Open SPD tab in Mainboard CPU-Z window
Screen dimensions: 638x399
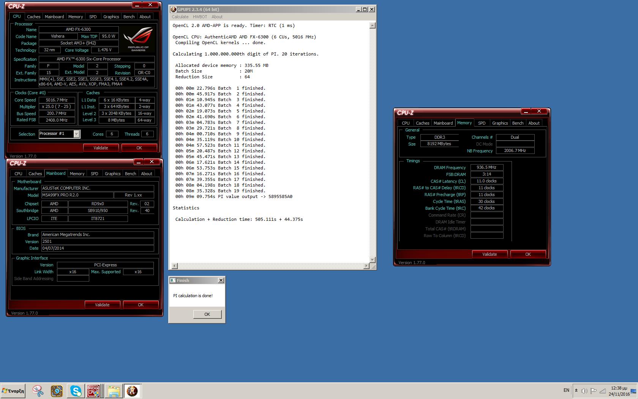tap(95, 174)
